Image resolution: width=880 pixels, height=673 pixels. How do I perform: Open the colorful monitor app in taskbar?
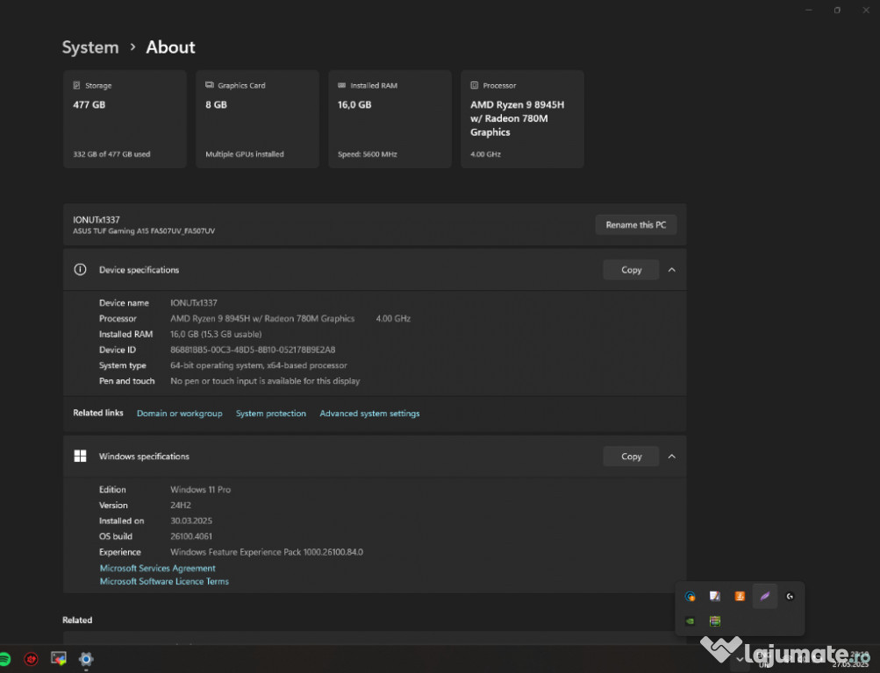coord(59,658)
